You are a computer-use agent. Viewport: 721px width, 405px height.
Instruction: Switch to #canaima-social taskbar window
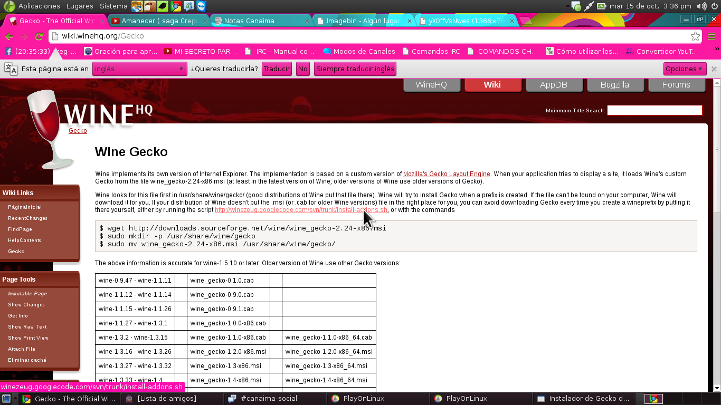(275, 399)
